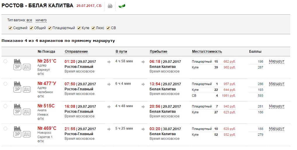Click the green leaf icon
The height and width of the screenshot is (150, 297).
(x=122, y=6)
